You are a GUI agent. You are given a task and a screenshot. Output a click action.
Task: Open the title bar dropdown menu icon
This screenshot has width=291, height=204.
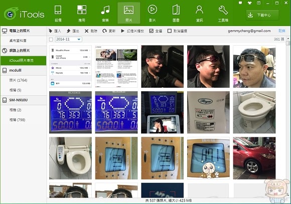click(x=259, y=3)
